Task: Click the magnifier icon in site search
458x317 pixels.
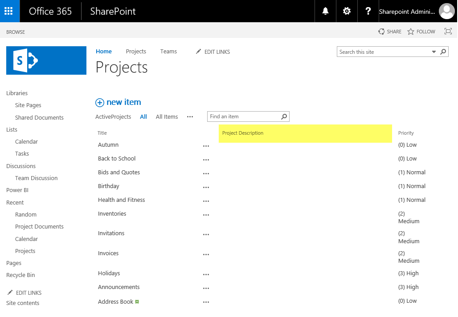Action: click(x=443, y=52)
